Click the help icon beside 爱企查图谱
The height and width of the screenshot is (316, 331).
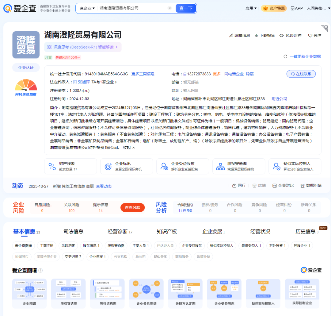[x=40, y=270]
